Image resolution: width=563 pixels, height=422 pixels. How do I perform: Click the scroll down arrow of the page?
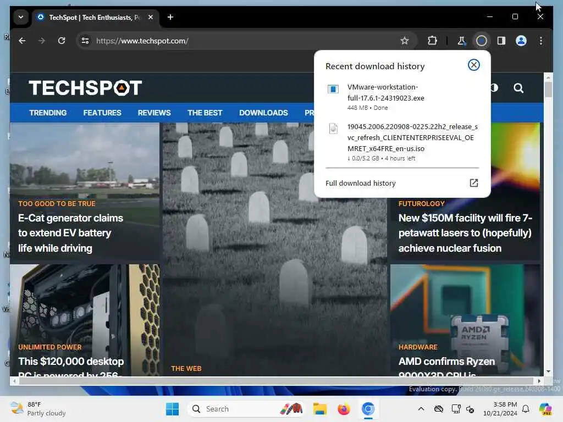pos(548,372)
